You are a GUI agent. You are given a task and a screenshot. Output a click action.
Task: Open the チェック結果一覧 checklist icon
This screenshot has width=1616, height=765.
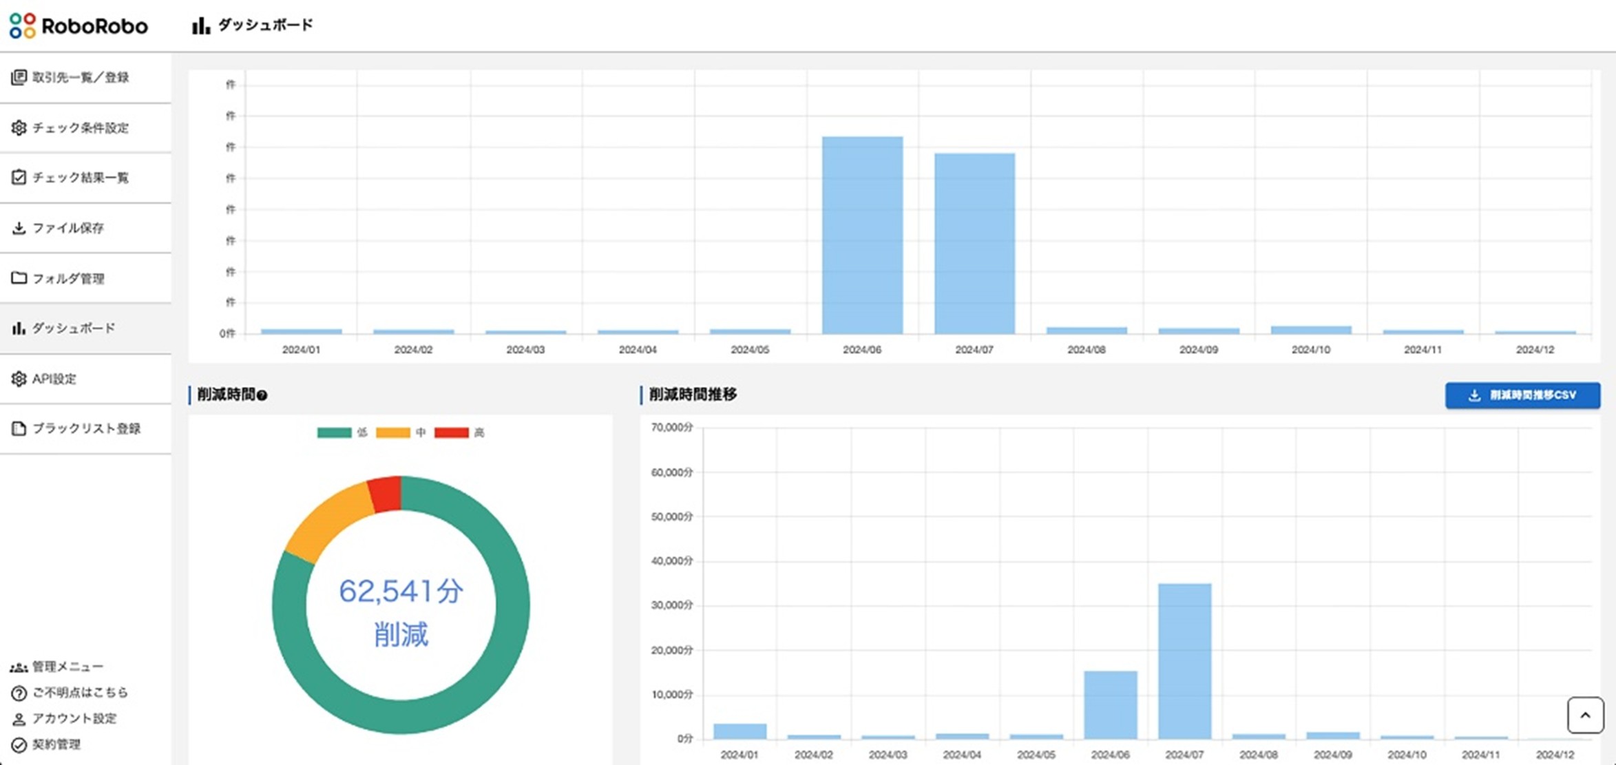(19, 178)
